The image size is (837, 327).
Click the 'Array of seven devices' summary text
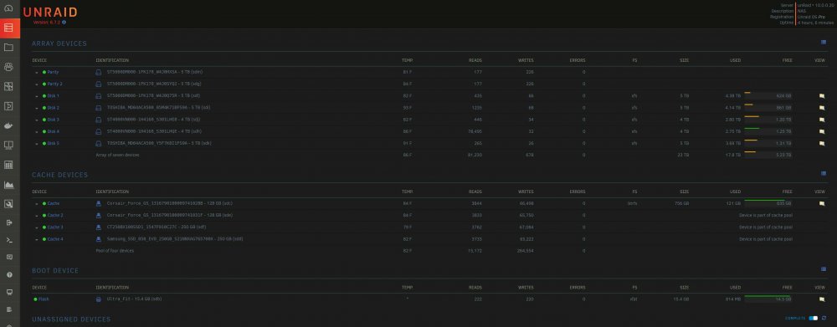coord(117,155)
